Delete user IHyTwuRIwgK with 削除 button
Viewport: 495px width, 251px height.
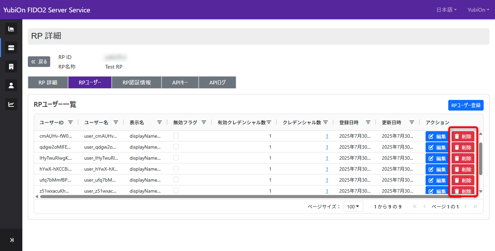pos(463,158)
